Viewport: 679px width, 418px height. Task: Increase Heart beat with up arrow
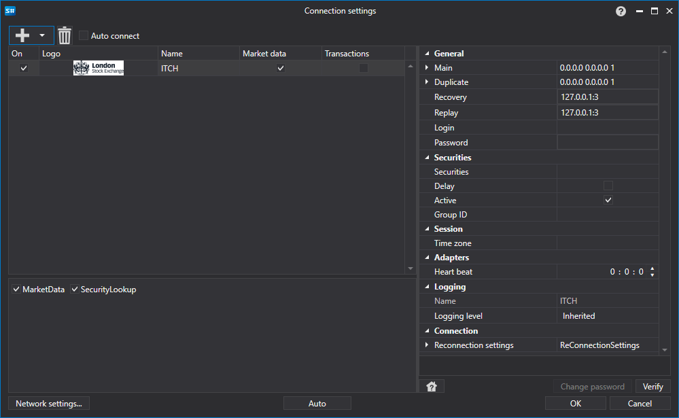[652, 268]
